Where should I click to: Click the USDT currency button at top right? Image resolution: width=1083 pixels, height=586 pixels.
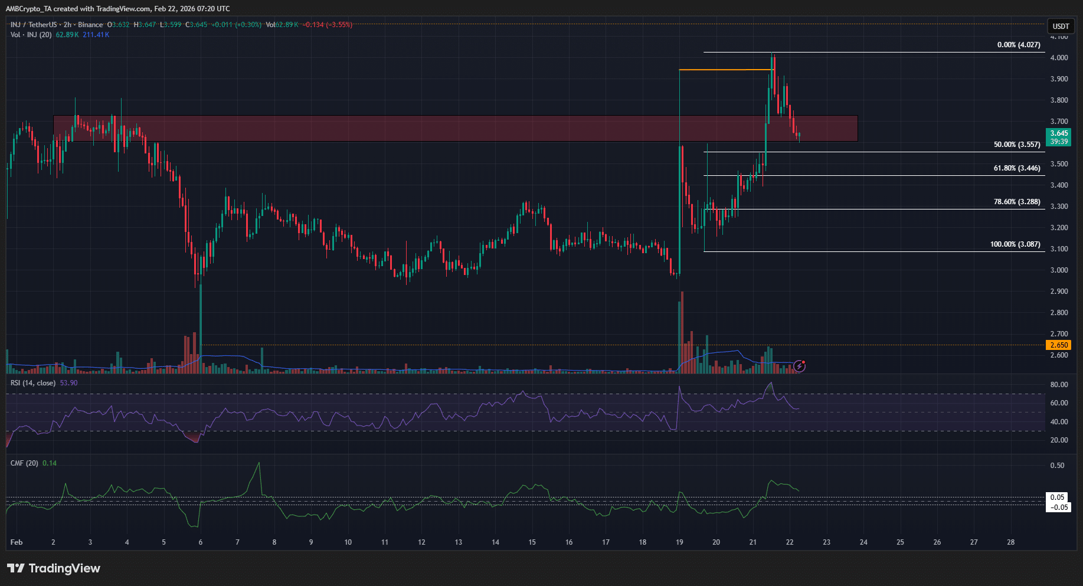(x=1061, y=27)
